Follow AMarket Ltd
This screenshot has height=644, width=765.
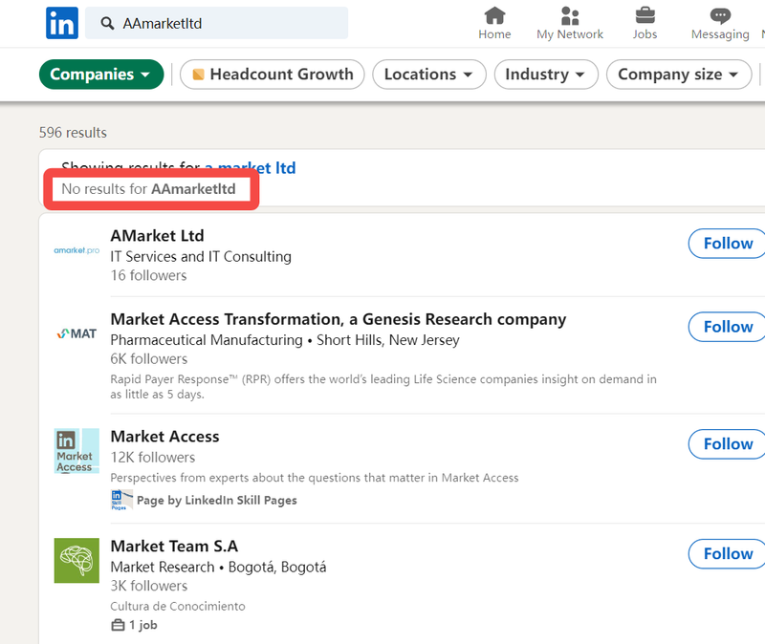click(x=728, y=244)
